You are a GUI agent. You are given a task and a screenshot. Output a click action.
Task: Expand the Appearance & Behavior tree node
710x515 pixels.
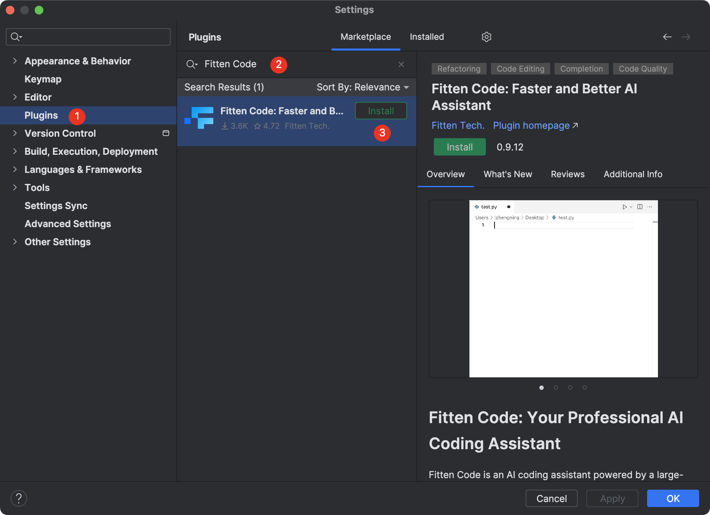(x=15, y=61)
